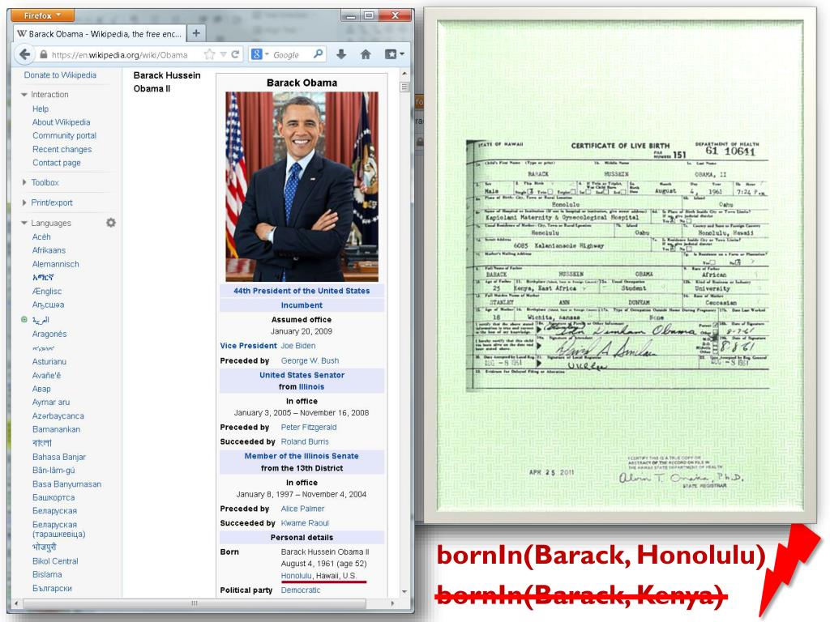The width and height of the screenshot is (830, 622).
Task: Click the text "January 20, 2009"
Action: [x=302, y=331]
